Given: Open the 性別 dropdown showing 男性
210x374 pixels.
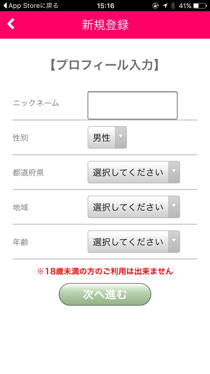Looking at the screenshot, I should coord(107,137).
